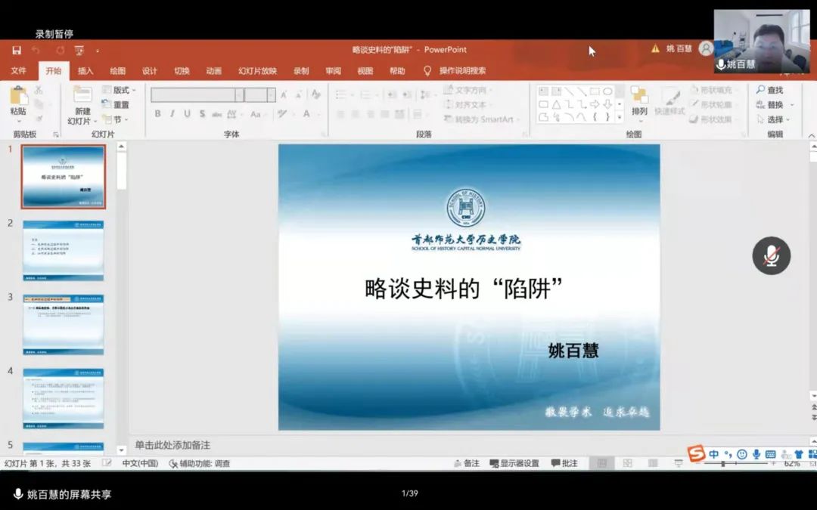Click the Paste clipboard icon
Screen dimensions: 817x510
pyautogui.click(x=18, y=97)
